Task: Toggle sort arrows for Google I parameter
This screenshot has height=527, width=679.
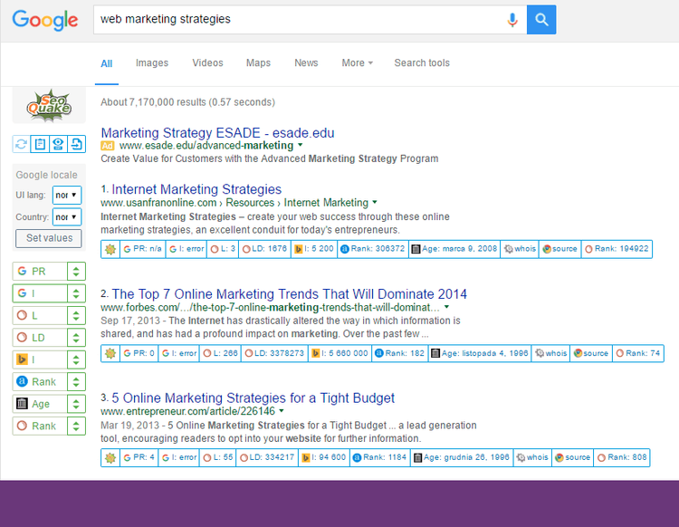Action: click(76, 293)
